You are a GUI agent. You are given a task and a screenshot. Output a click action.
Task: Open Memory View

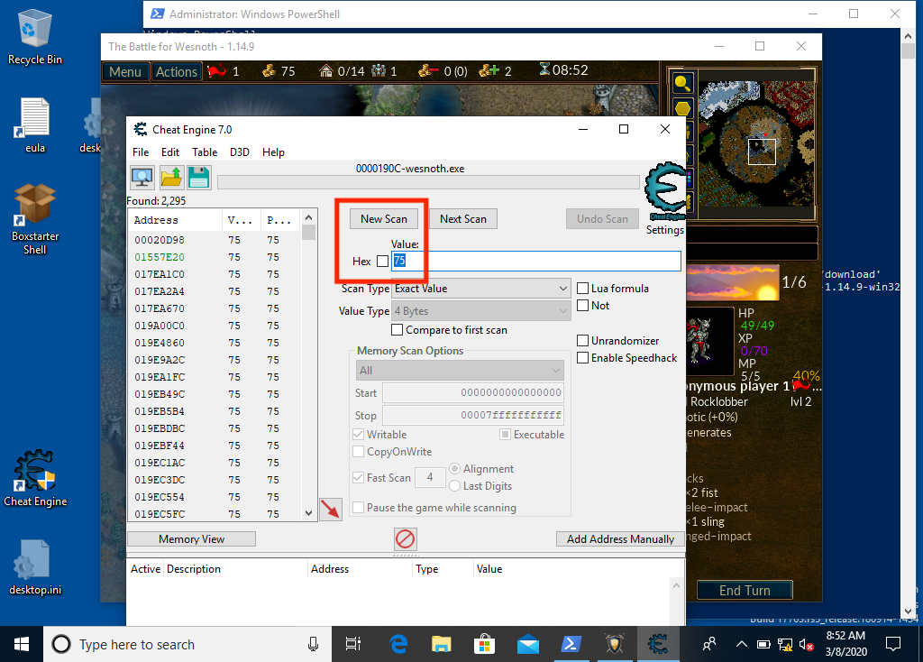pos(191,539)
